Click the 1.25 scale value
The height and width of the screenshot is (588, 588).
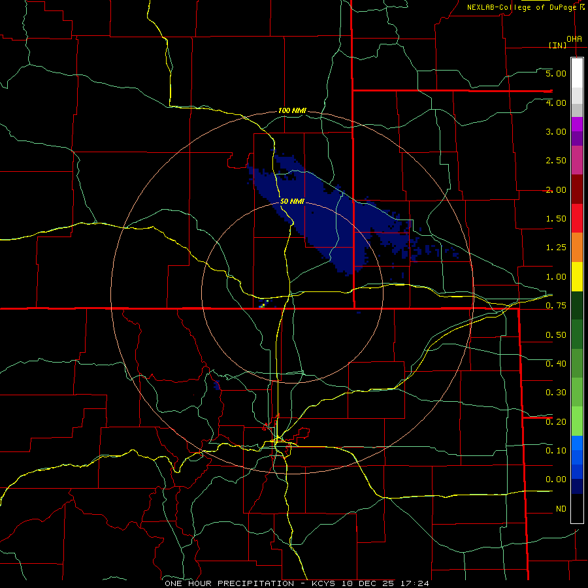(x=556, y=248)
